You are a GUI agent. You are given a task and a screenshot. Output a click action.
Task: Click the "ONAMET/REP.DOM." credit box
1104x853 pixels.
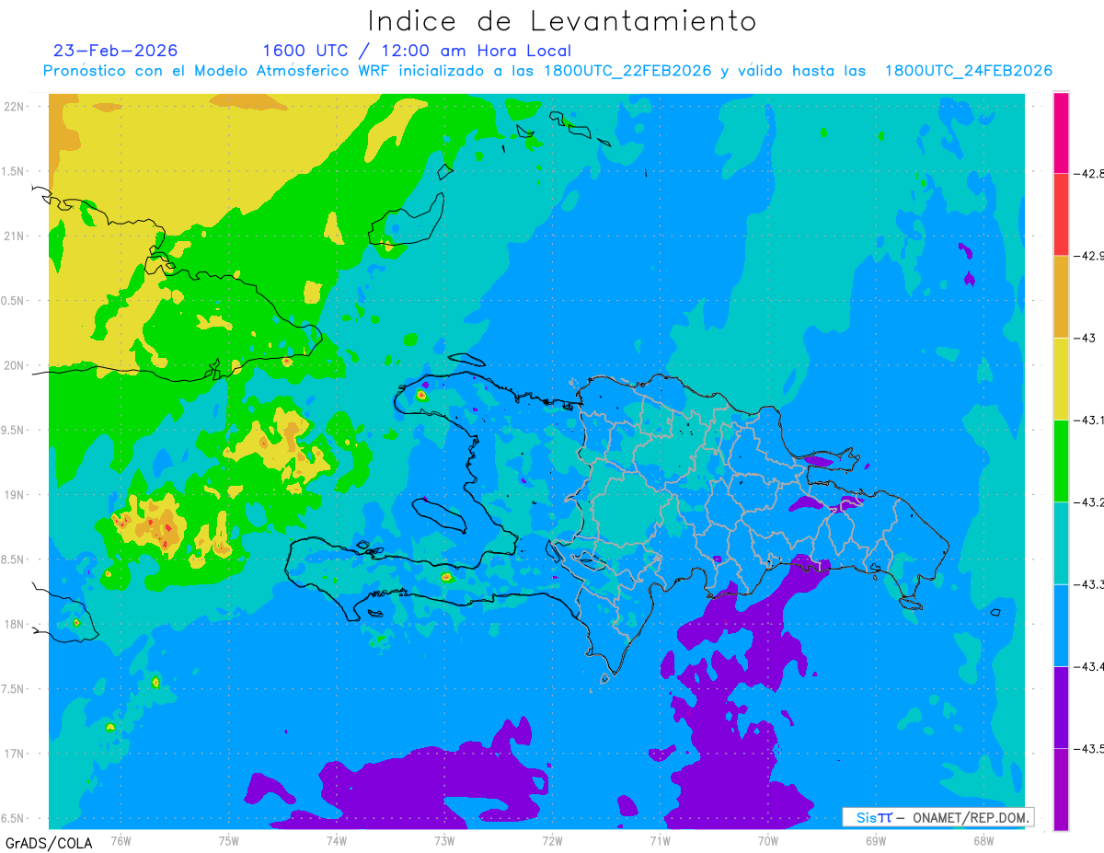(x=937, y=817)
